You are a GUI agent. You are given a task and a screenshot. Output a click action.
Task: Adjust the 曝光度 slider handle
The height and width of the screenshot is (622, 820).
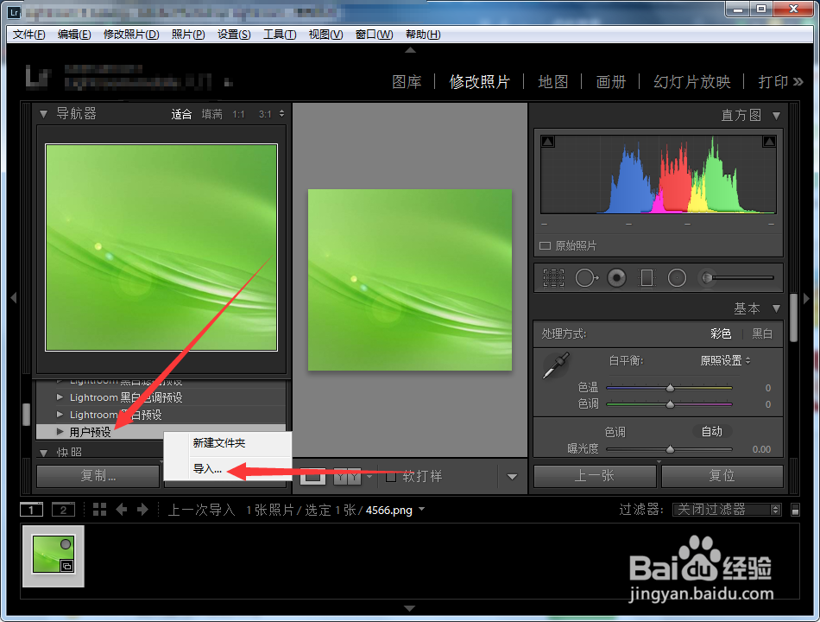670,449
